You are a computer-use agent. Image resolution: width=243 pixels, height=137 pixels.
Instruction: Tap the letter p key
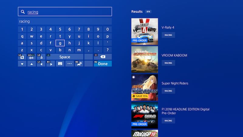108,36
